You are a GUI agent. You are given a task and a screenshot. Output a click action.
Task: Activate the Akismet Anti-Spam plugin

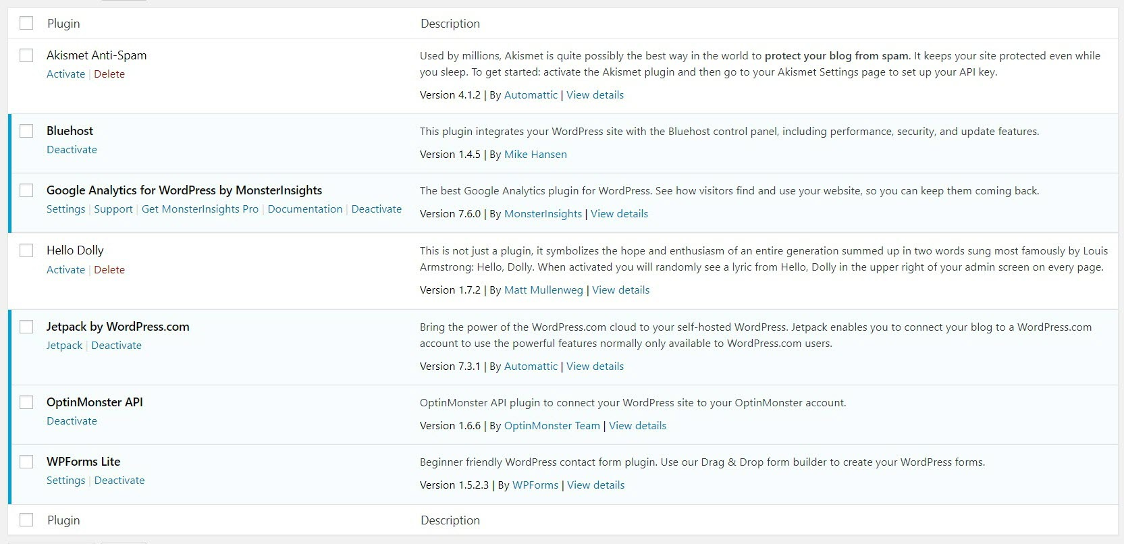[65, 74]
